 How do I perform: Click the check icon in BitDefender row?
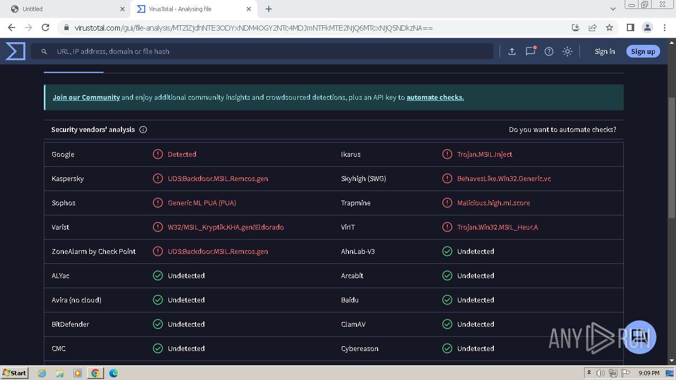[158, 324]
